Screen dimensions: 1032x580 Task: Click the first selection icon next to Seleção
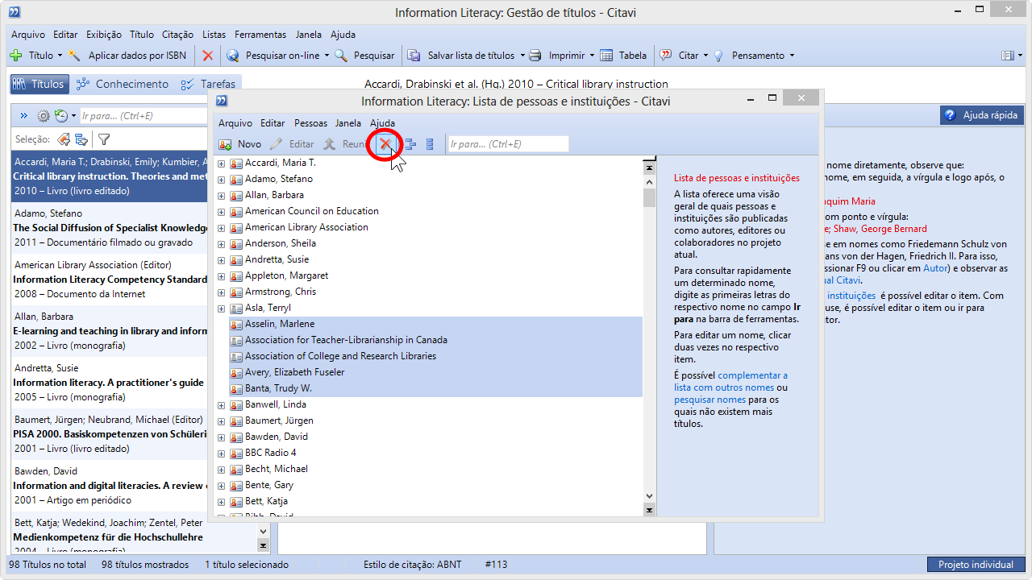point(62,139)
